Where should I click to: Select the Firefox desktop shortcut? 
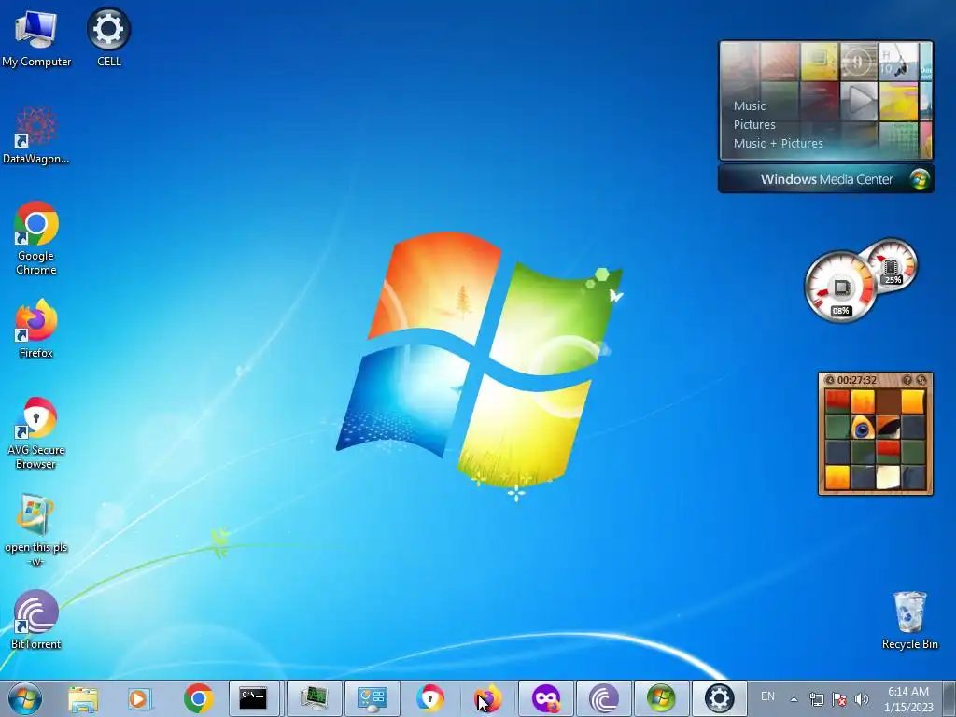point(36,328)
